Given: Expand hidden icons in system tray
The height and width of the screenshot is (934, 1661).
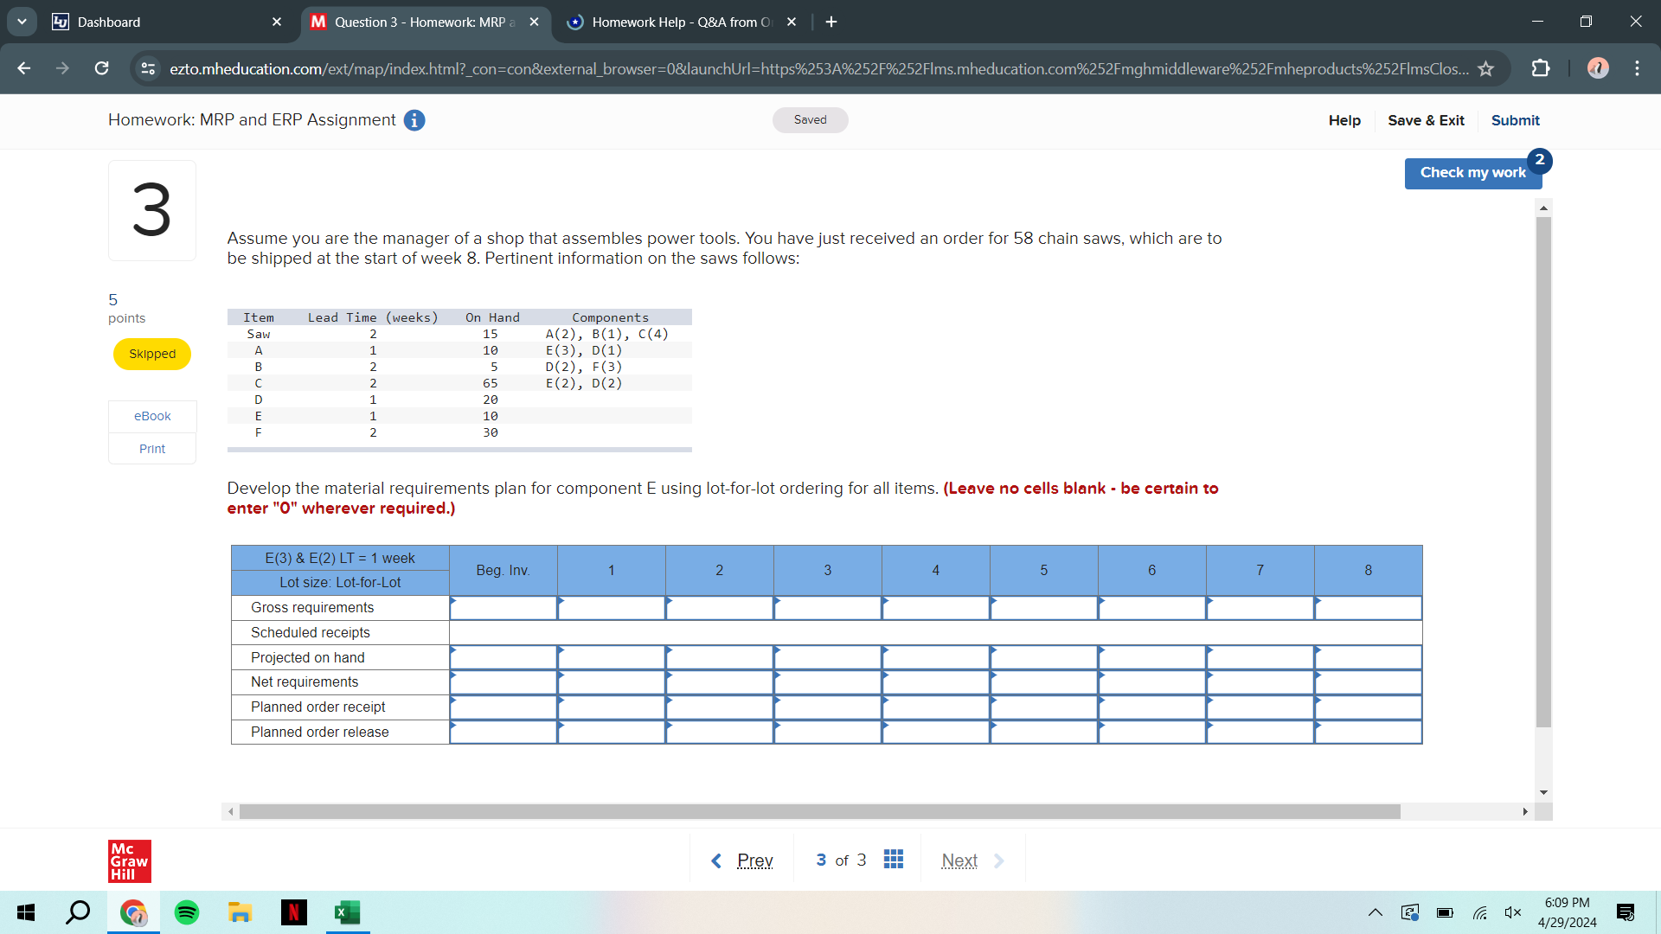Looking at the screenshot, I should point(1375,912).
